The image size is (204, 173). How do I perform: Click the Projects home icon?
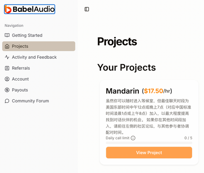tap(7, 46)
